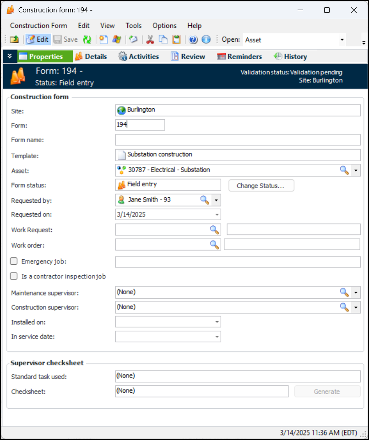Click the tag label icon in toolbar

133,39
